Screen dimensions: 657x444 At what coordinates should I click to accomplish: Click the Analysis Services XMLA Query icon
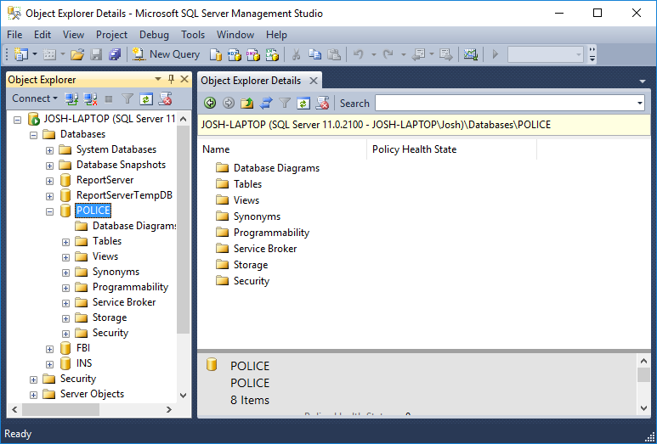[272, 55]
